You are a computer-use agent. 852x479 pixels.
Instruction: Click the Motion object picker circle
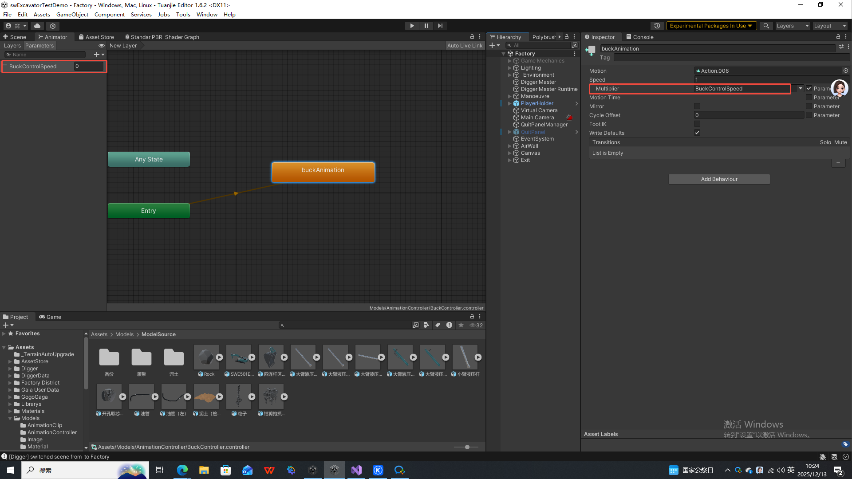845,71
